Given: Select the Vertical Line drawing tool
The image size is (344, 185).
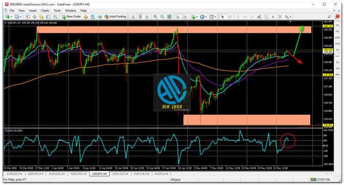Looking at the screenshot, I should tap(238, 17).
